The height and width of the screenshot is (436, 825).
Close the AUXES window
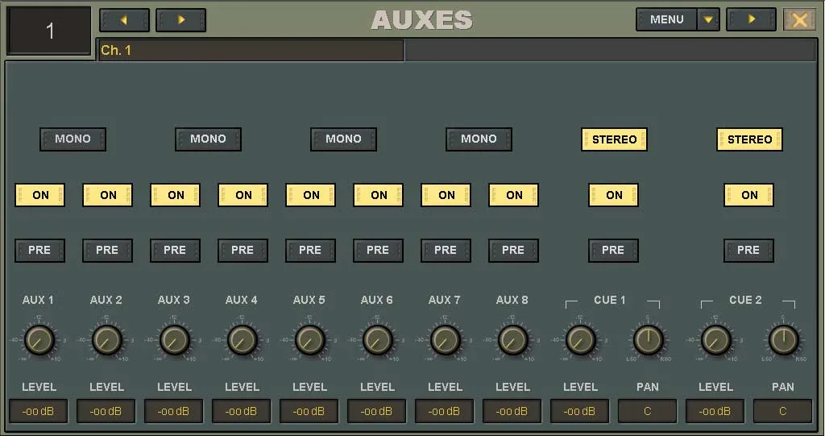799,20
